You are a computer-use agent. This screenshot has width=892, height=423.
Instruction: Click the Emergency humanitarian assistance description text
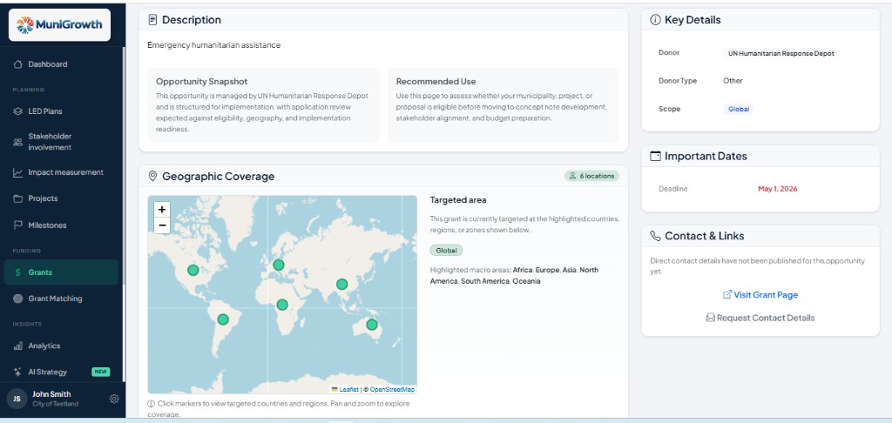[x=214, y=45]
